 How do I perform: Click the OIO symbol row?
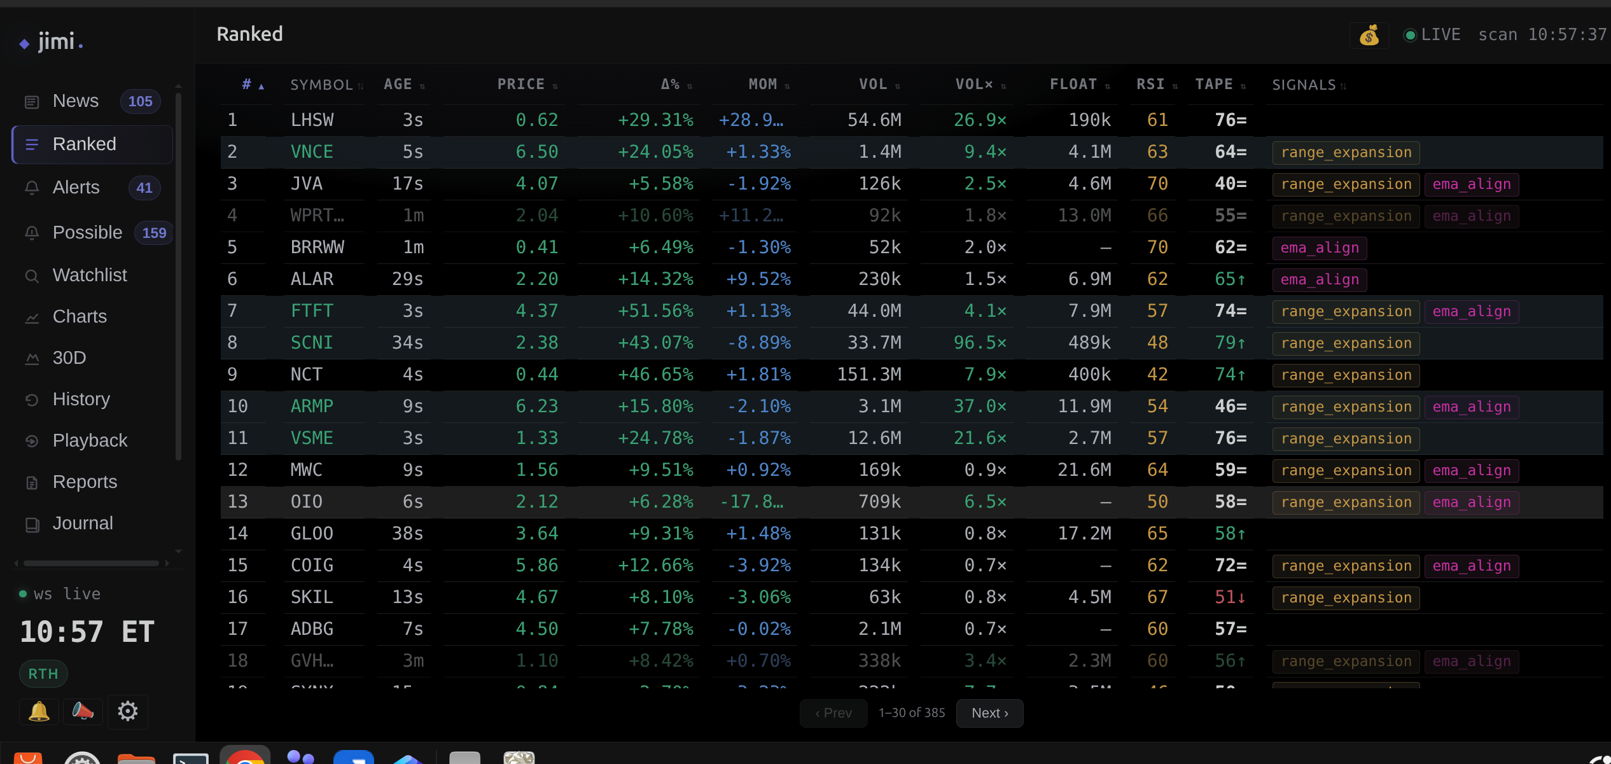[x=911, y=502]
